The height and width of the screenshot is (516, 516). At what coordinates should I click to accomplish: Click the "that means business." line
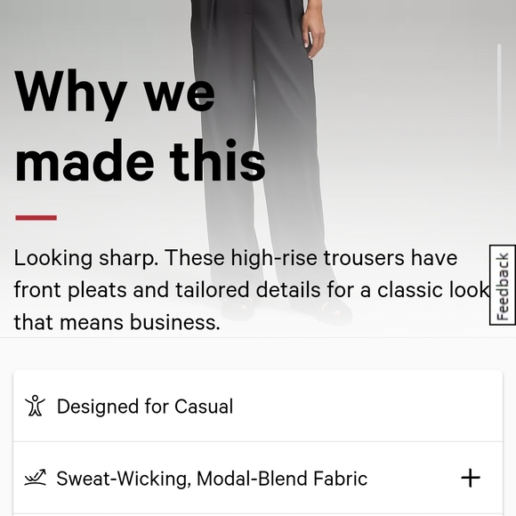[x=117, y=322]
